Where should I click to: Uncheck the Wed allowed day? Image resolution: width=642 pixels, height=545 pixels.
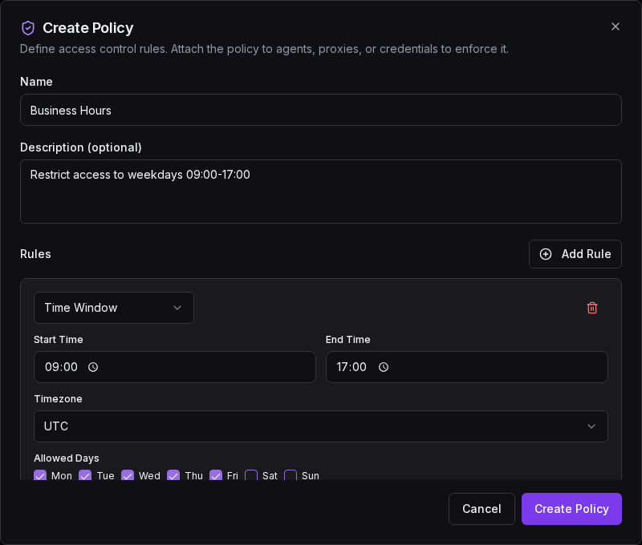(128, 475)
